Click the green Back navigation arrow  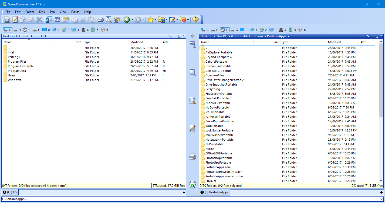127,19
